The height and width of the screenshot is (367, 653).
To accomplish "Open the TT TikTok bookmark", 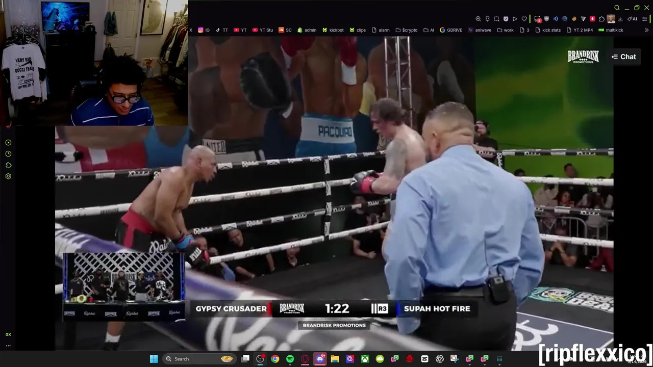I will [222, 30].
